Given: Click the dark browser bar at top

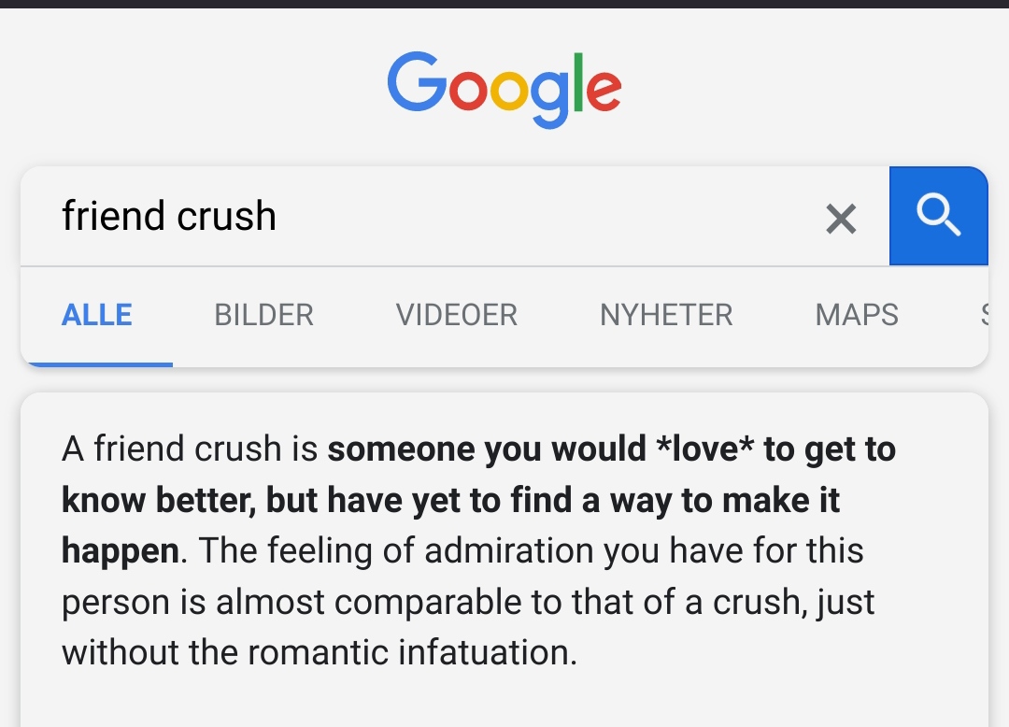Looking at the screenshot, I should click(x=504, y=4).
